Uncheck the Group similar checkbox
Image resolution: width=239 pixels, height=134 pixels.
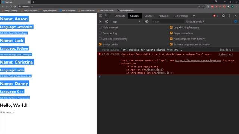point(100,44)
